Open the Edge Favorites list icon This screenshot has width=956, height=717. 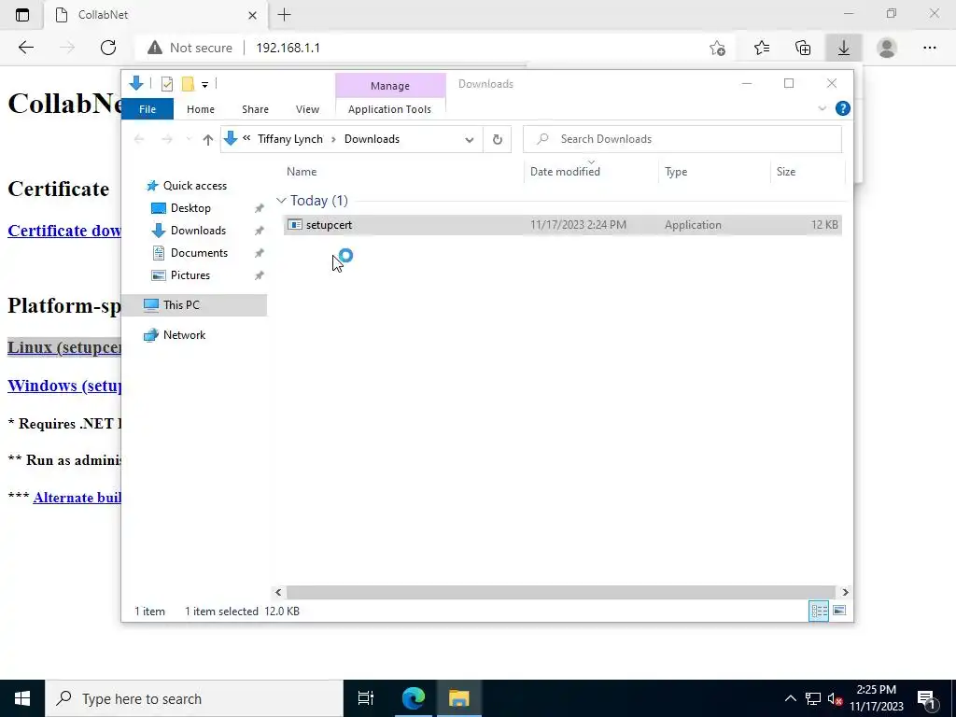[x=762, y=48]
